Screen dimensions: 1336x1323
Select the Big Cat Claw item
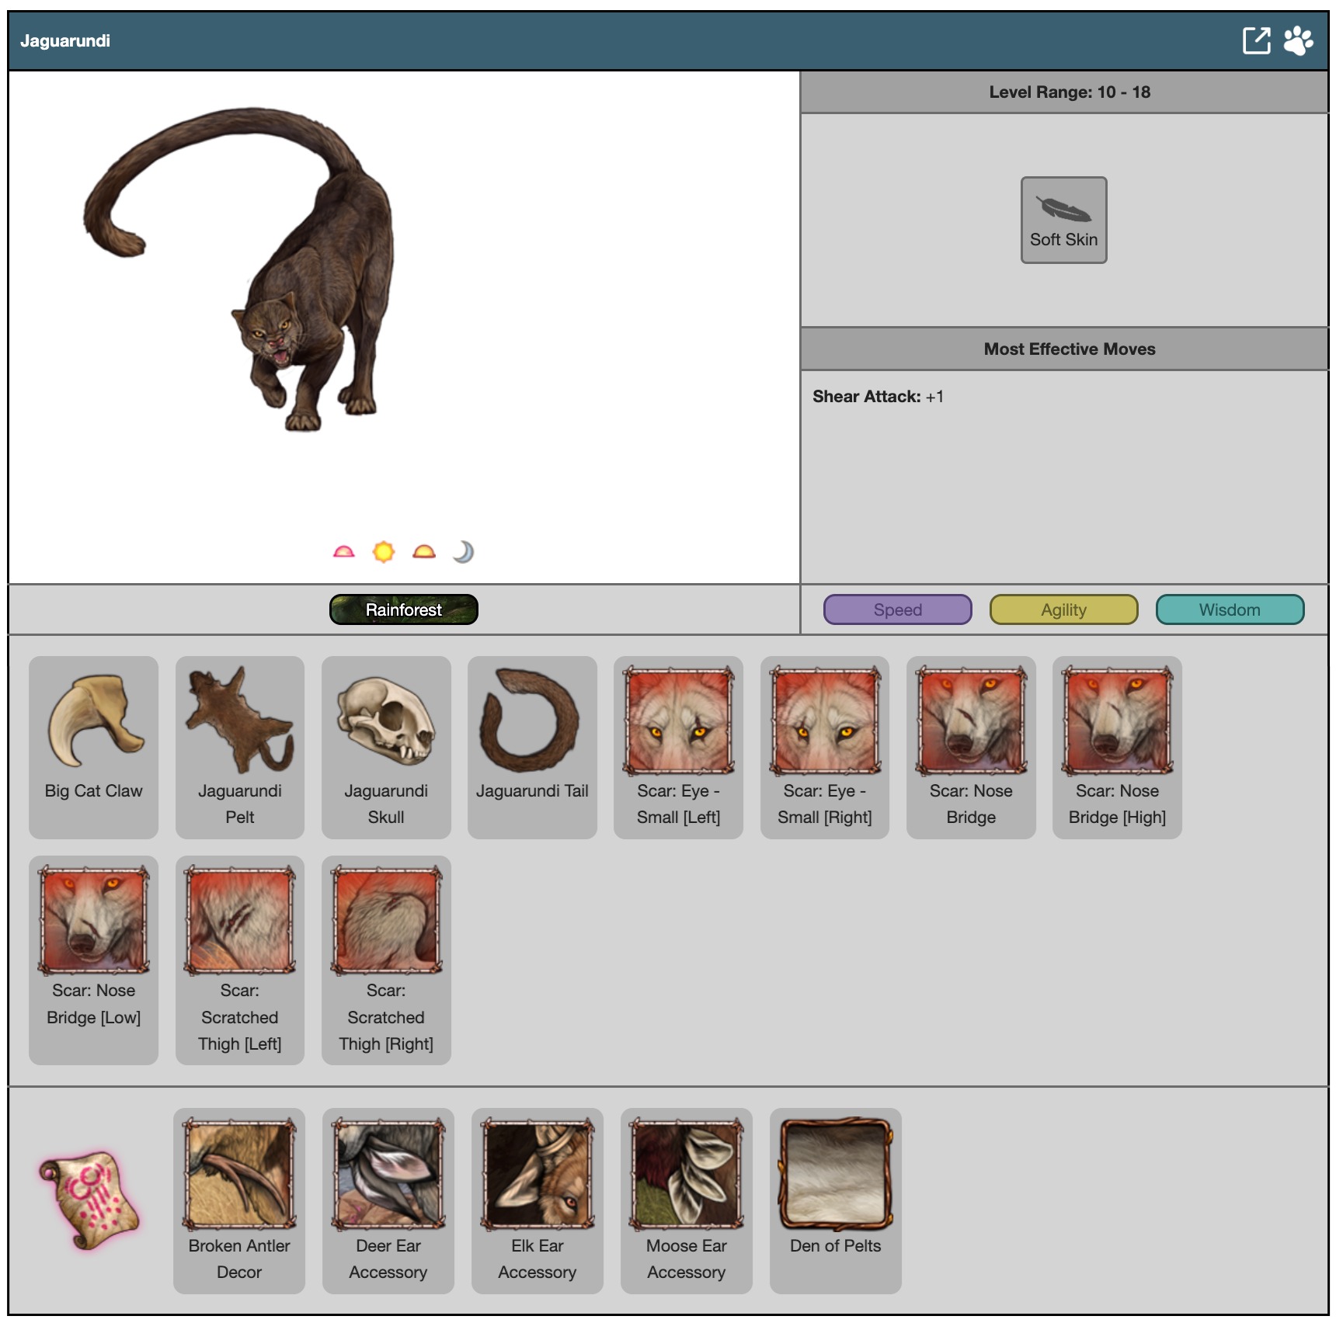click(93, 746)
